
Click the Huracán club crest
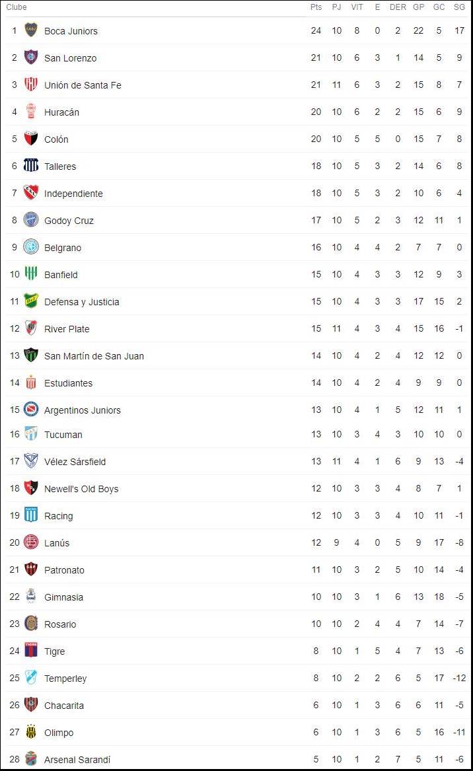pos(30,112)
